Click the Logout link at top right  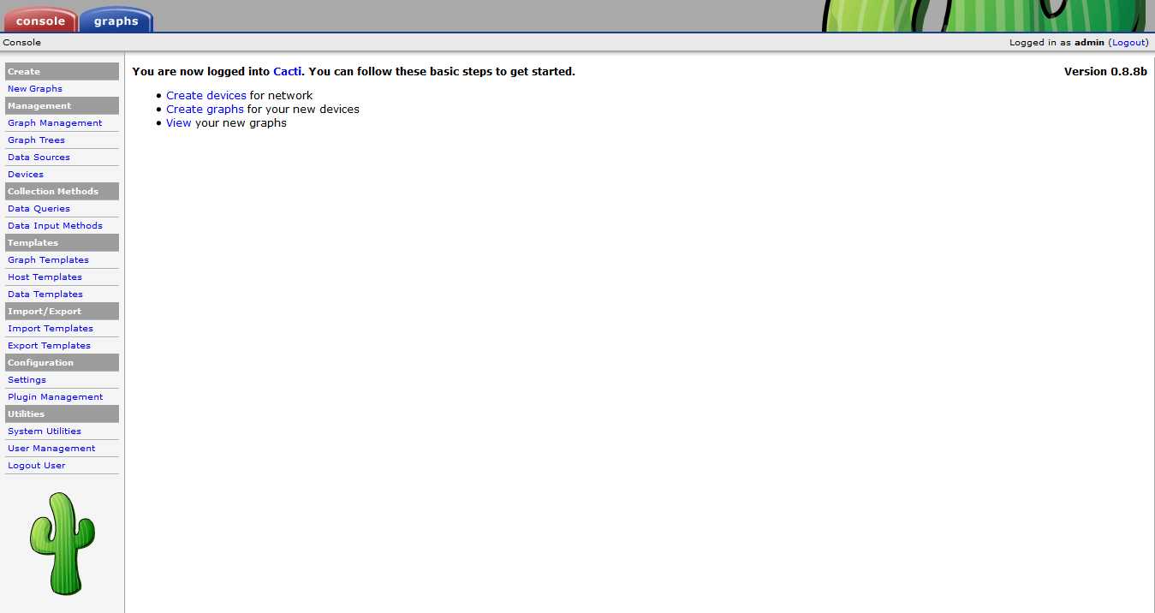[1128, 43]
